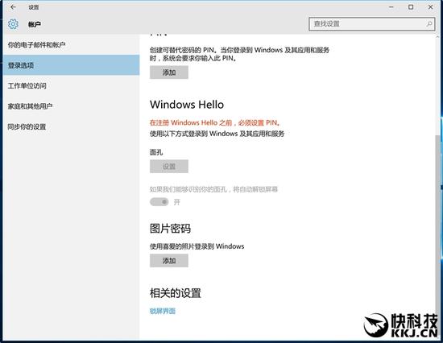
Task: Click the 相关的设置 heading
Action: 175,293
